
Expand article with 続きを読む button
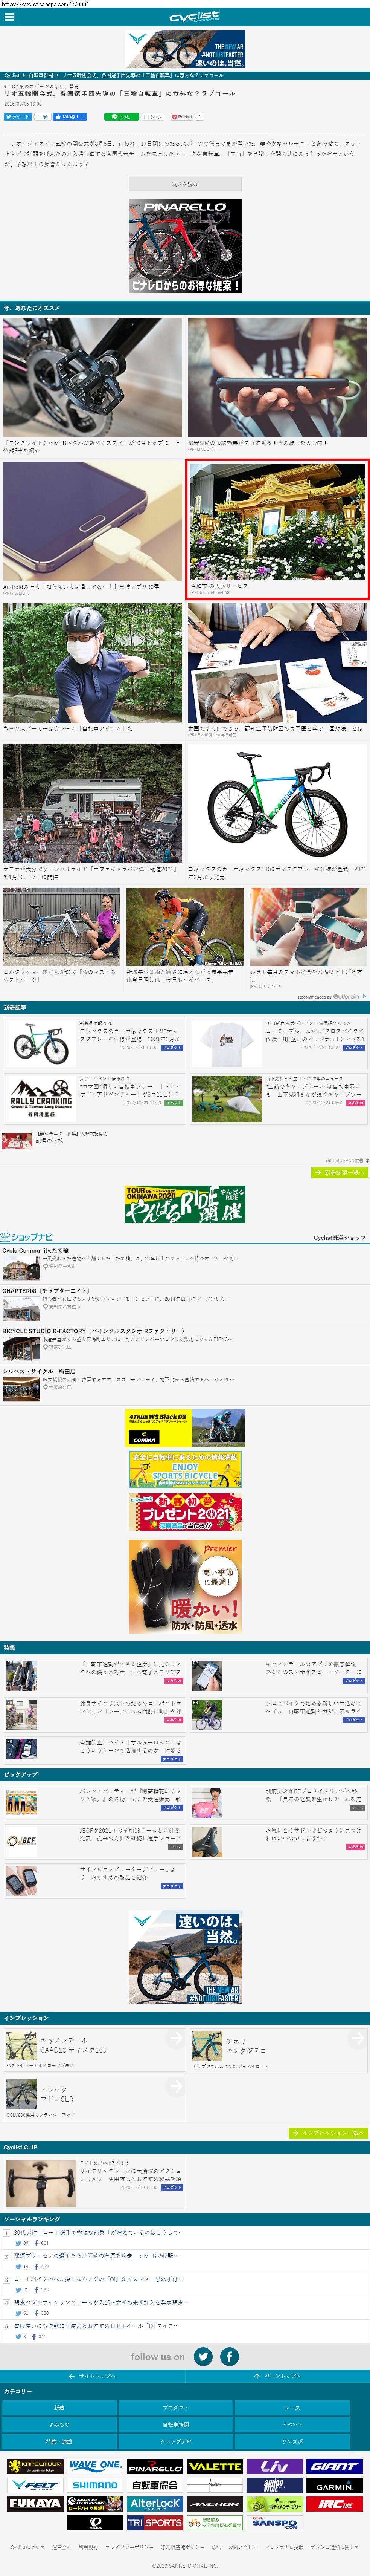[185, 184]
